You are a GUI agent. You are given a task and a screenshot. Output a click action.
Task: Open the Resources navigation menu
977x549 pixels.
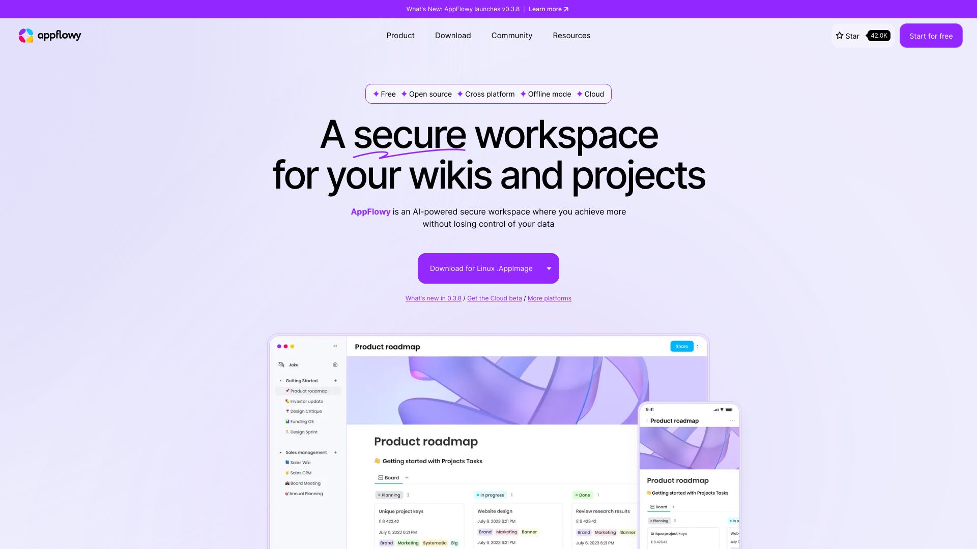coord(571,36)
